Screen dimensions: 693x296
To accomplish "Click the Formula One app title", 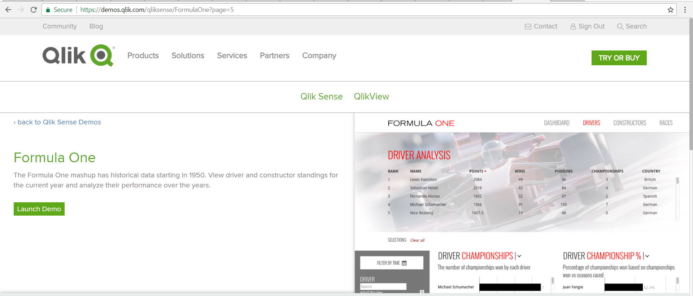I will click(x=421, y=123).
